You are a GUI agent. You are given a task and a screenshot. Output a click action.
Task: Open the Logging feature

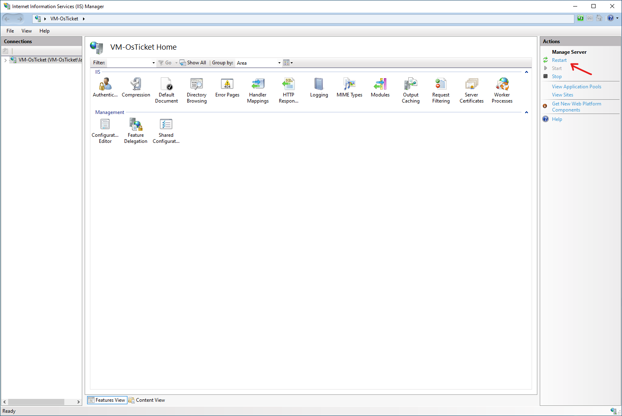[319, 87]
